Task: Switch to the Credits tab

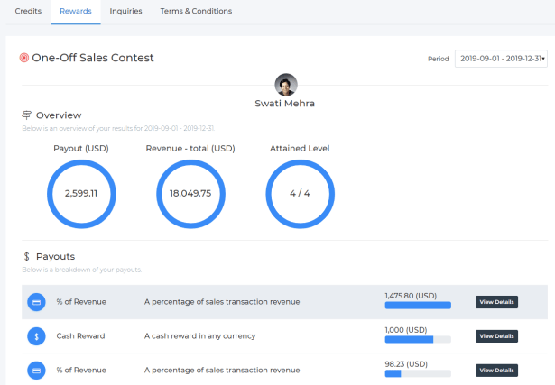Action: click(x=28, y=12)
